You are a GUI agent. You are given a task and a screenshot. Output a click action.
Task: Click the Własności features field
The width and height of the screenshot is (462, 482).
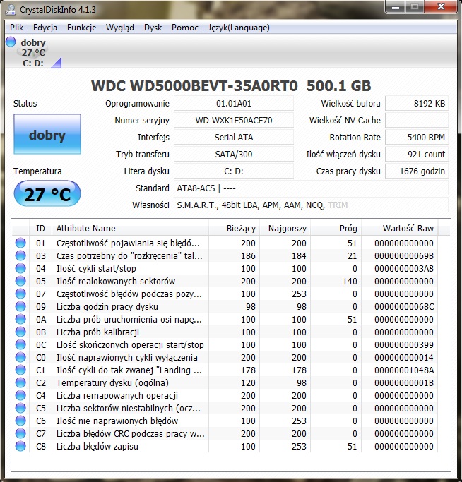pos(312,205)
